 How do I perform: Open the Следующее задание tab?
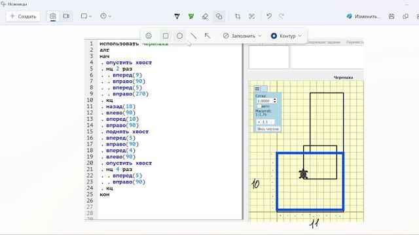click(323, 42)
